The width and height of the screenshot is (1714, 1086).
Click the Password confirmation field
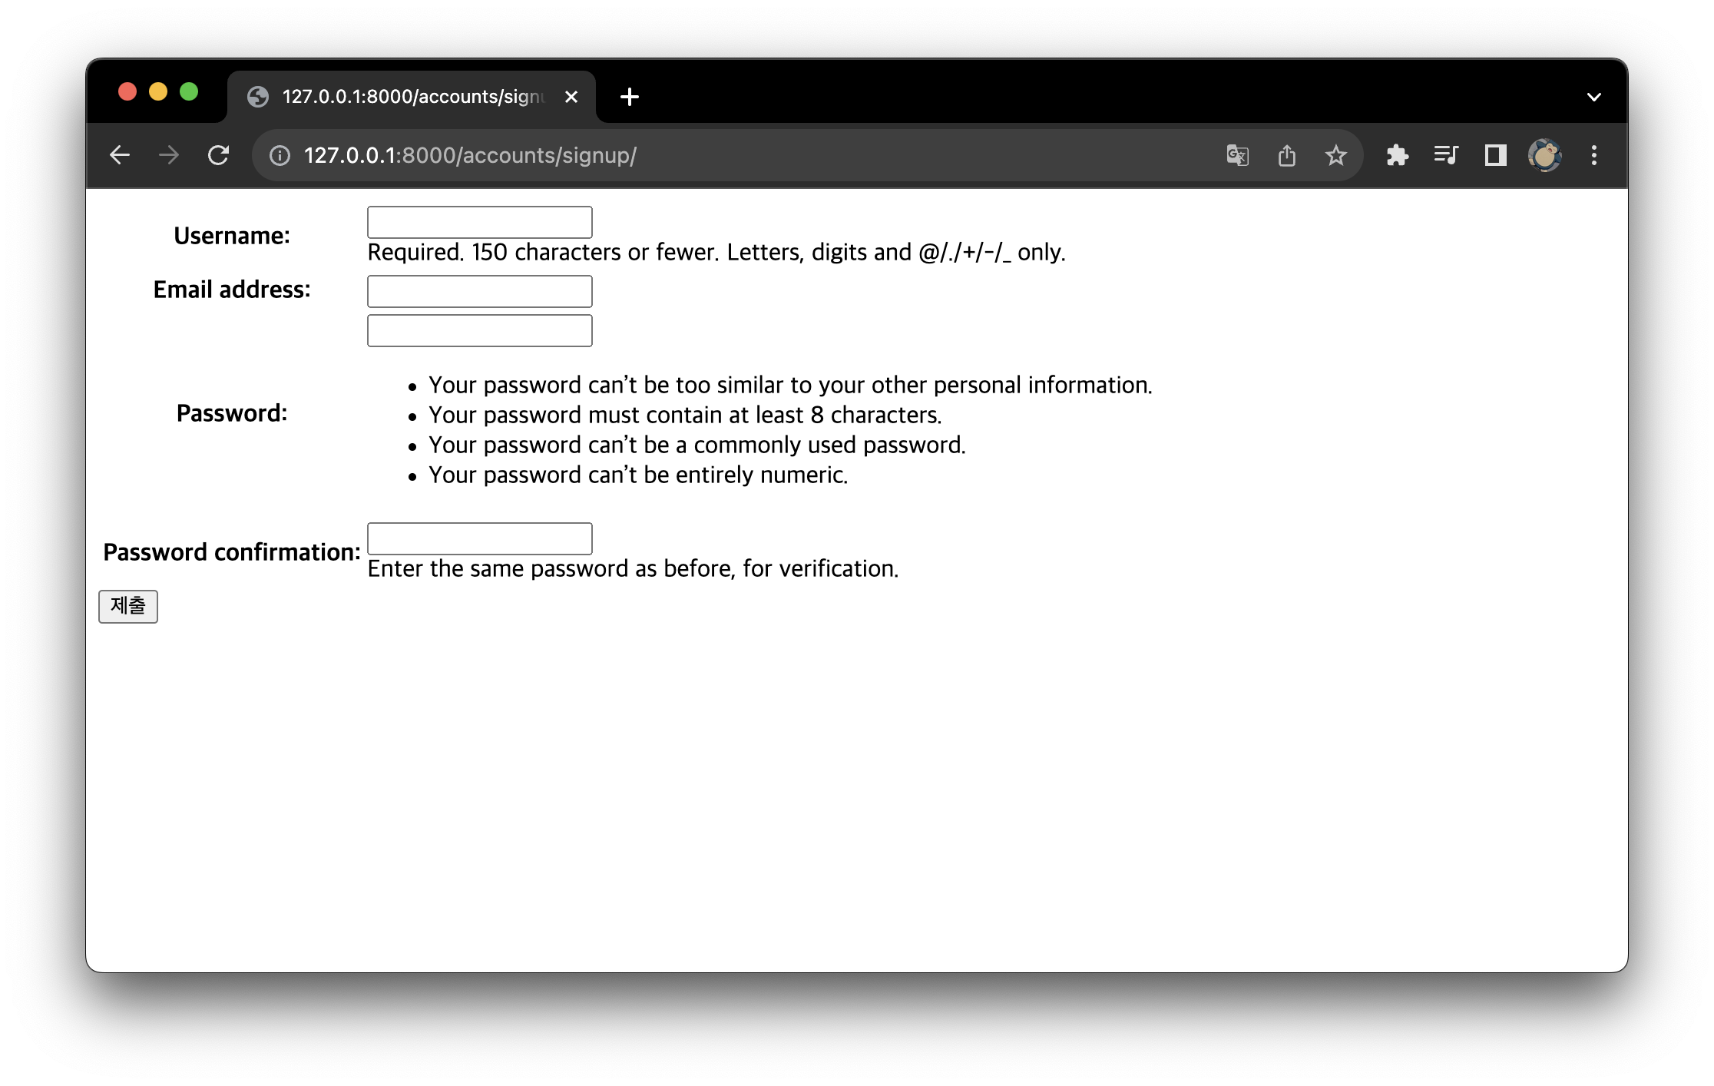[480, 538]
